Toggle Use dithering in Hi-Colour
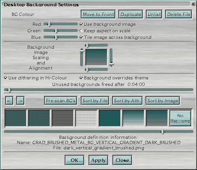The width and height of the screenshot is (197, 170). pos(6,78)
